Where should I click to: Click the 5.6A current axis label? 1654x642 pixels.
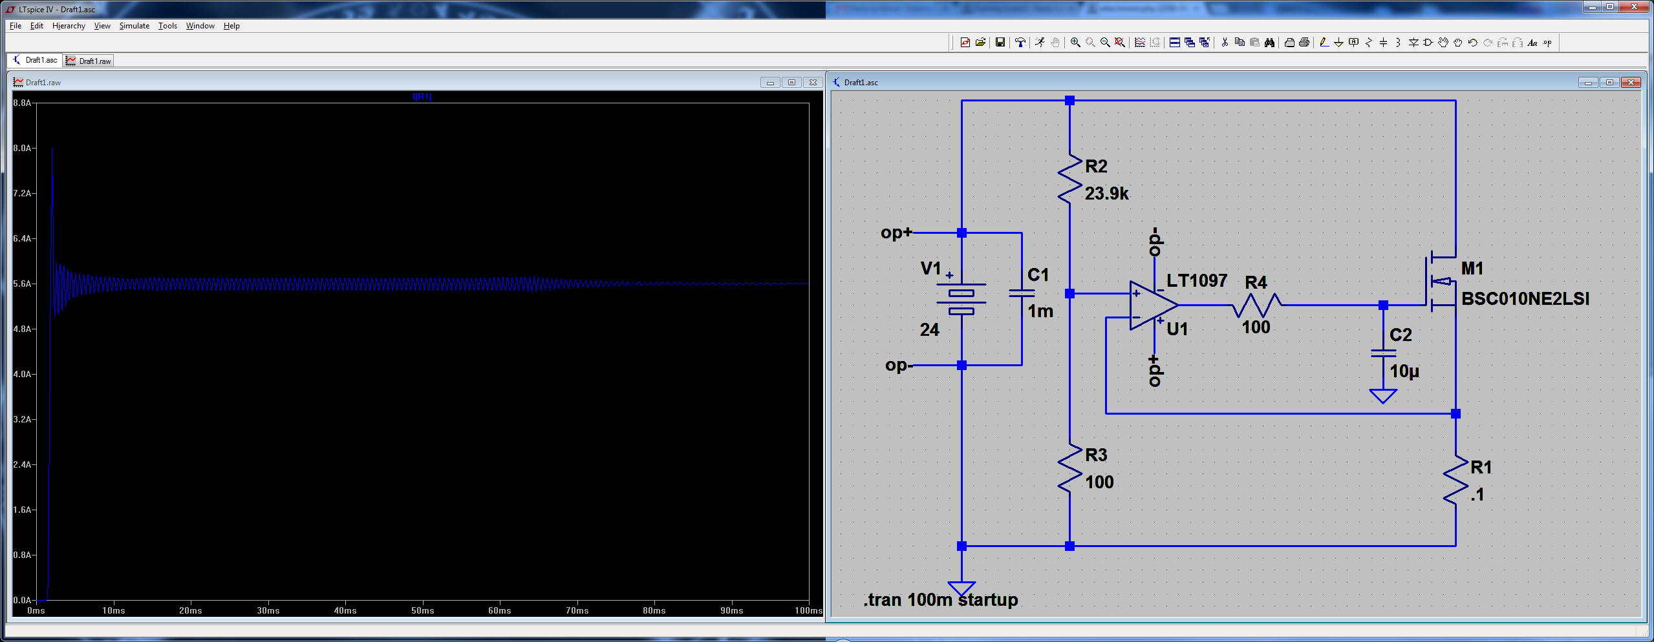pyautogui.click(x=22, y=284)
